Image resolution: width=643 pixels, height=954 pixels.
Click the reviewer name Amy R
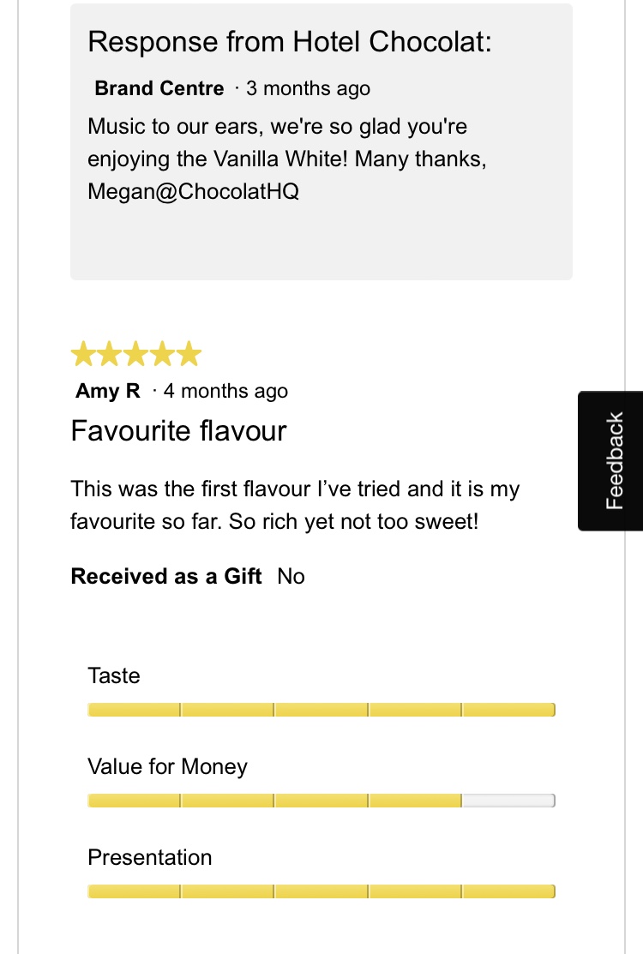108,392
